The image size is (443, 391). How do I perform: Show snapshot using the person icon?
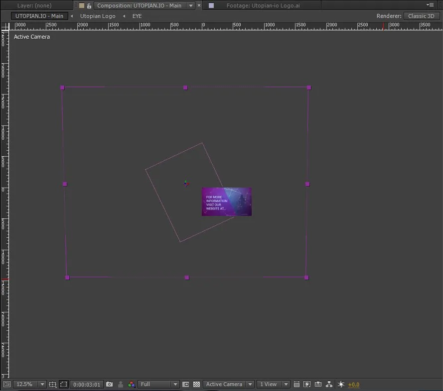point(121,384)
